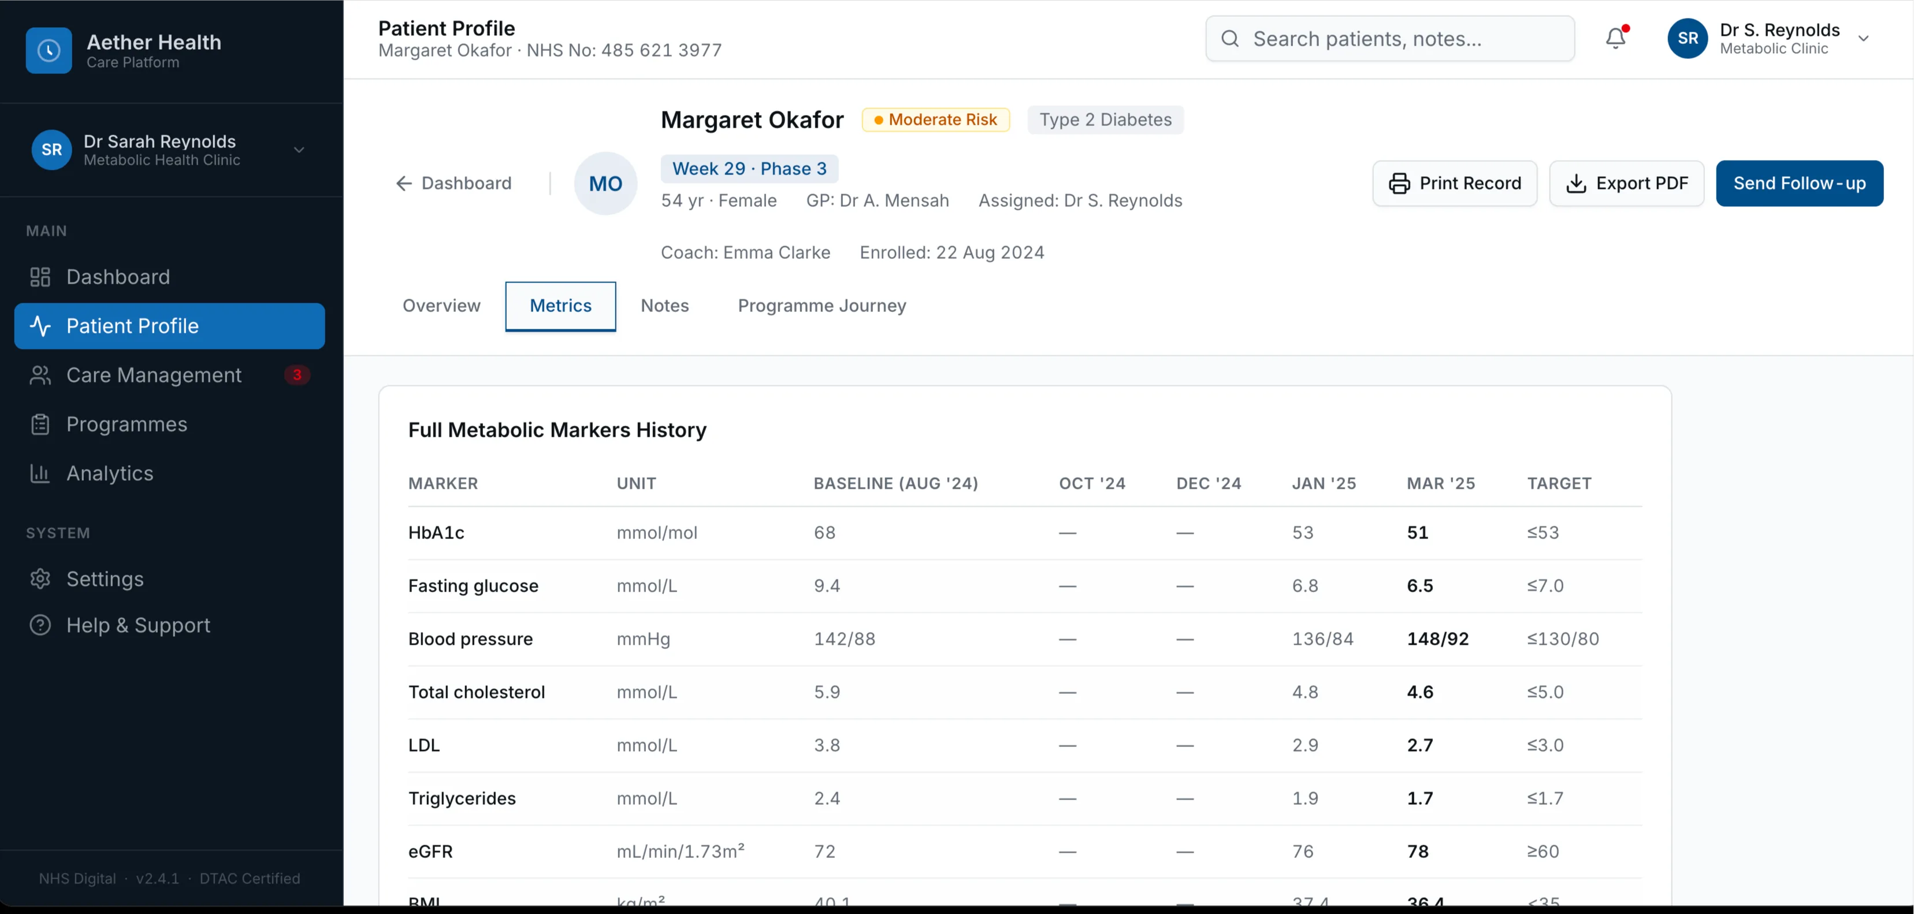Expand Dr Sarah Reynolds sidebar chevron
This screenshot has height=914, width=1914.
[299, 150]
